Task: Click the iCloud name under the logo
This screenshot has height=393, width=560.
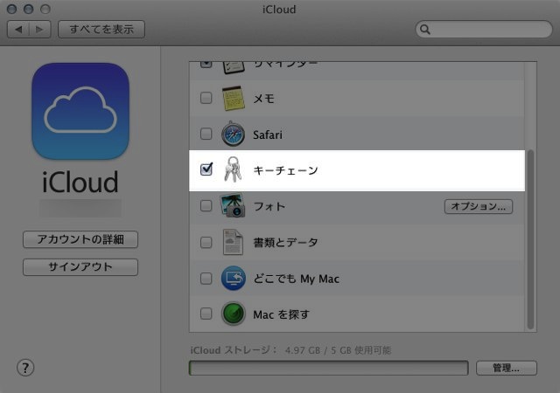Action: 80,183
